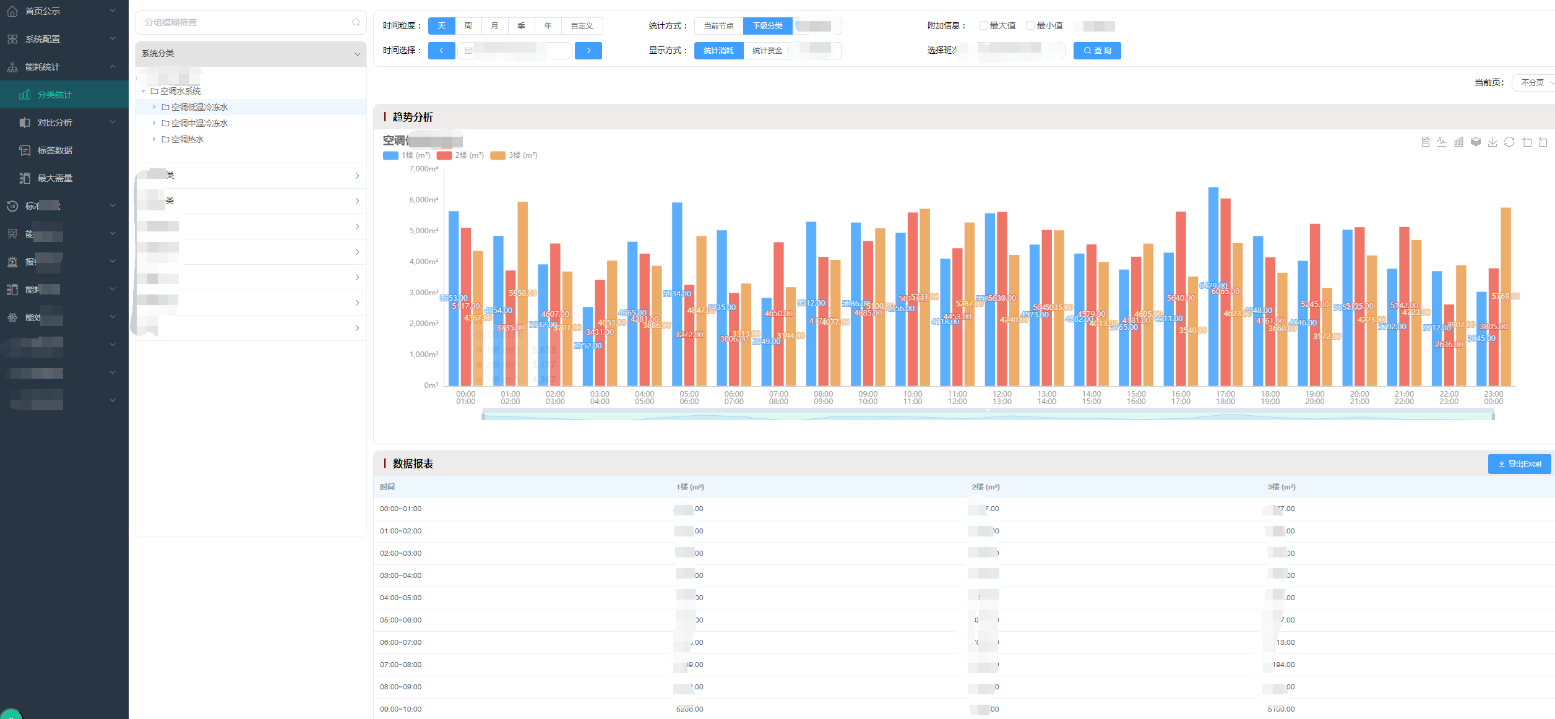This screenshot has height=719, width=1555.
Task: Enable 最小值 checkbox
Action: click(1030, 25)
